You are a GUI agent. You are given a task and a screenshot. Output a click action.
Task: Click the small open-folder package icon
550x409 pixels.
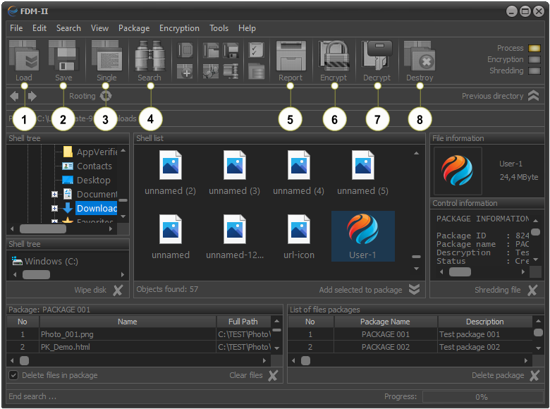click(x=211, y=50)
